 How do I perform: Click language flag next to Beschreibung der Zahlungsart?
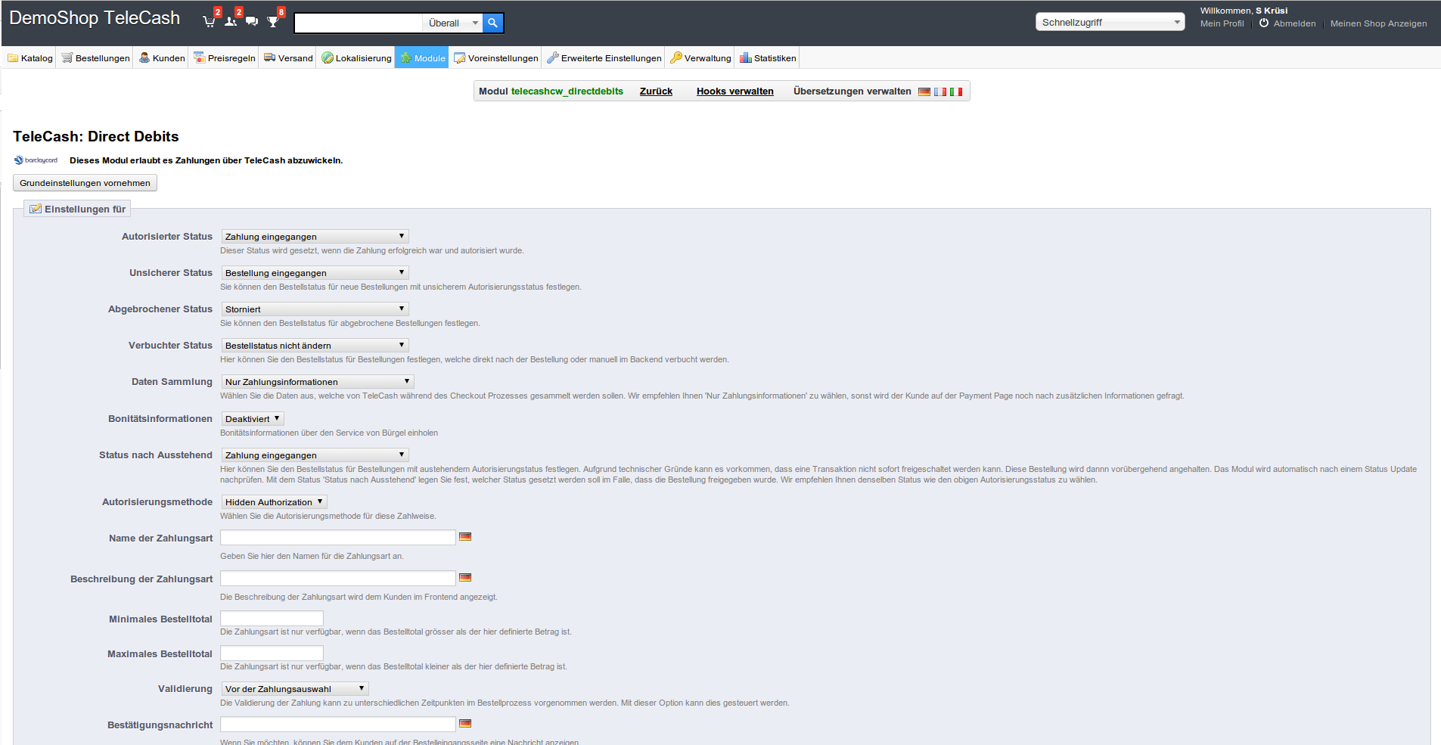465,578
